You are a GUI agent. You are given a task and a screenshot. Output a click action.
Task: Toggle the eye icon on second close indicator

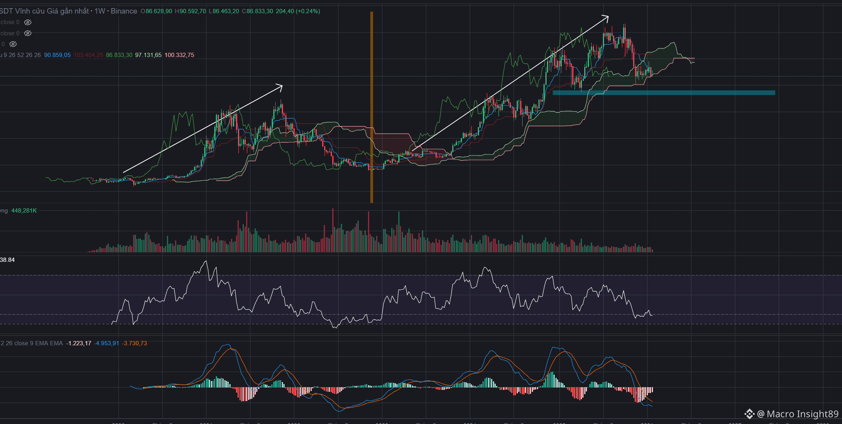tap(28, 33)
